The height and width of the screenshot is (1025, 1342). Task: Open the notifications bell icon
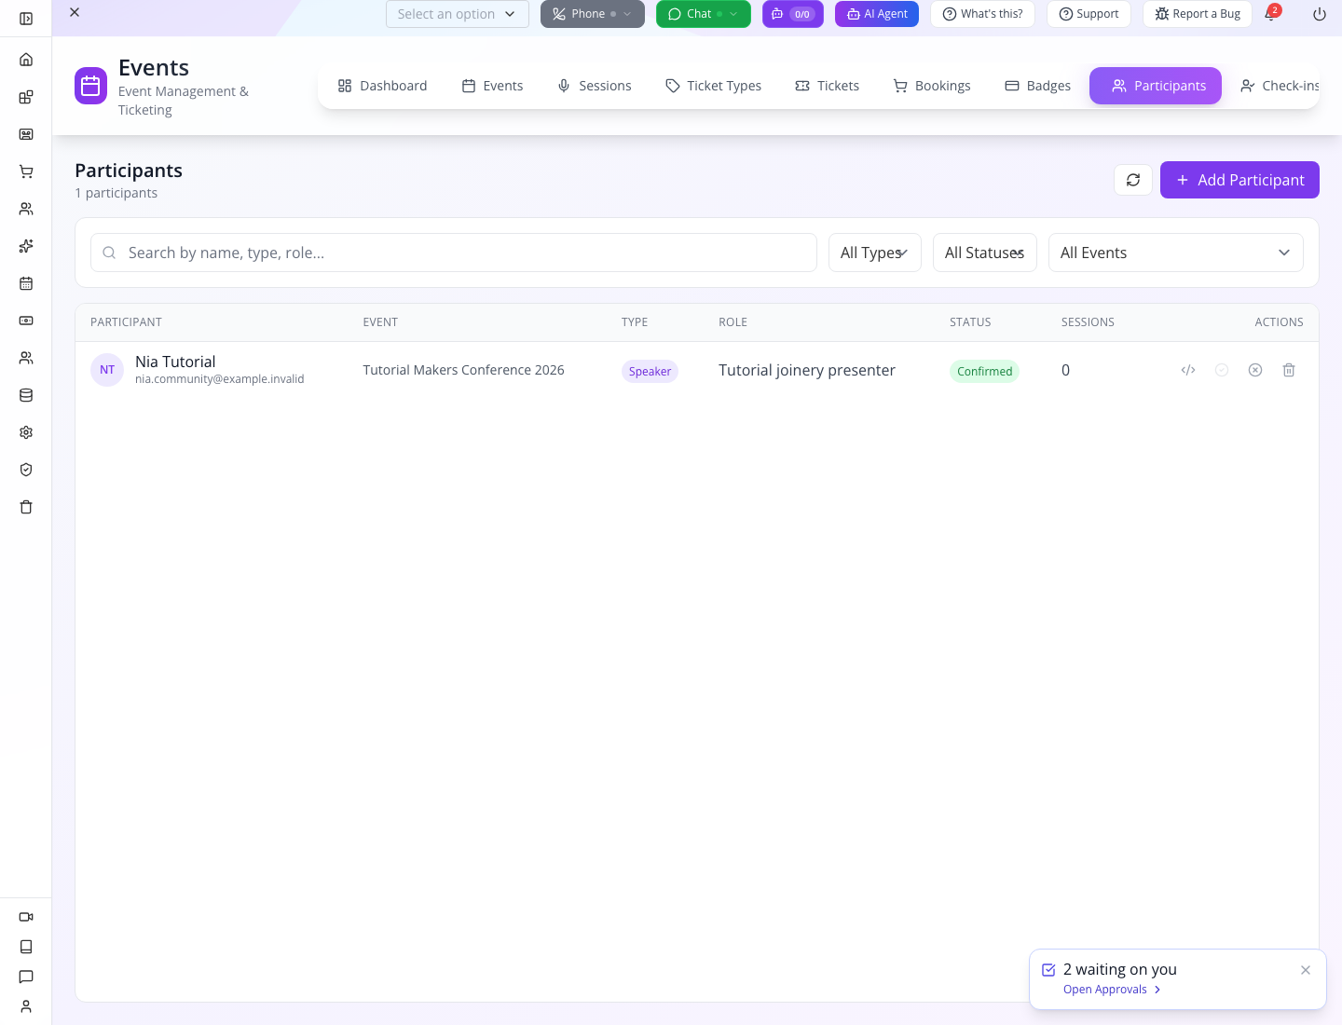(1270, 14)
